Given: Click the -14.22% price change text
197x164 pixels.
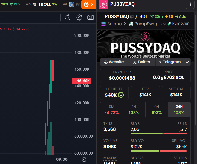Looking at the screenshot, I should [21, 29].
